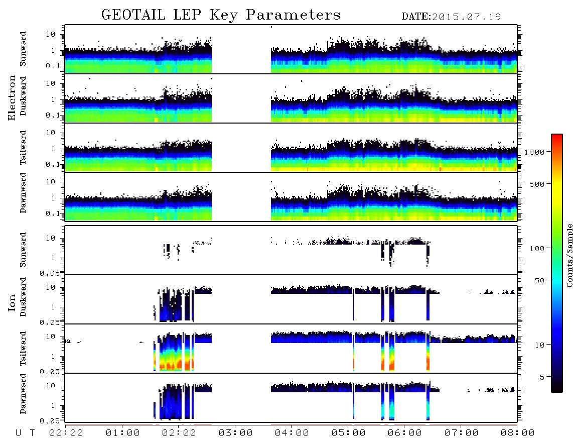
Task: Click the "U T" time axis label
Action: [25, 433]
